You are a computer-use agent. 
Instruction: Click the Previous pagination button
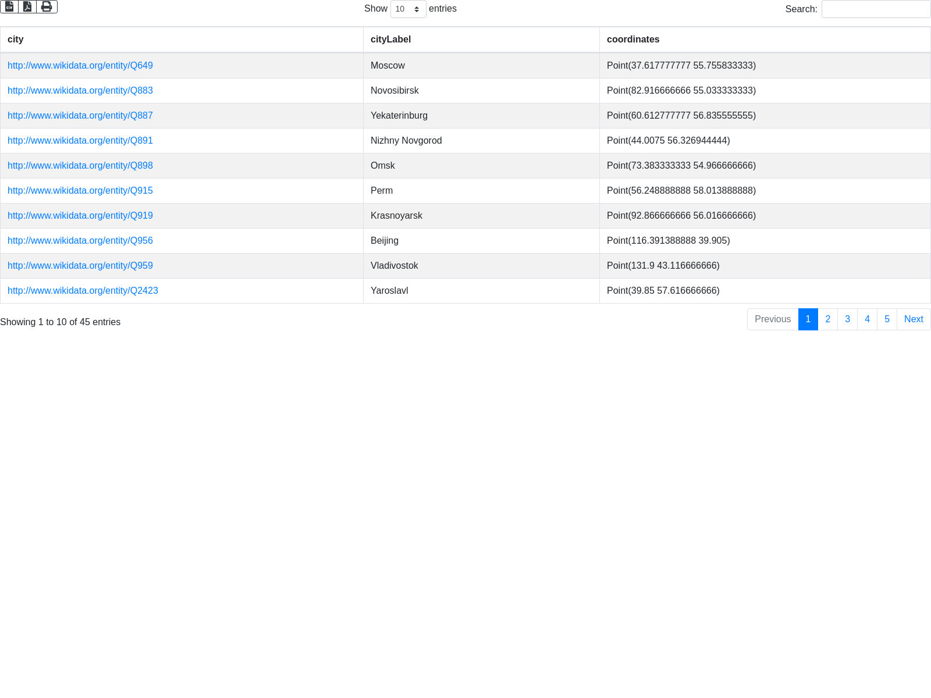click(x=772, y=319)
